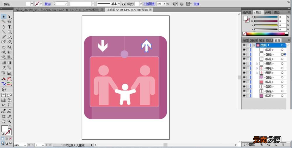This screenshot has height=148, width=292.
Task: Select the Pencil tool
Action: coord(9,37)
